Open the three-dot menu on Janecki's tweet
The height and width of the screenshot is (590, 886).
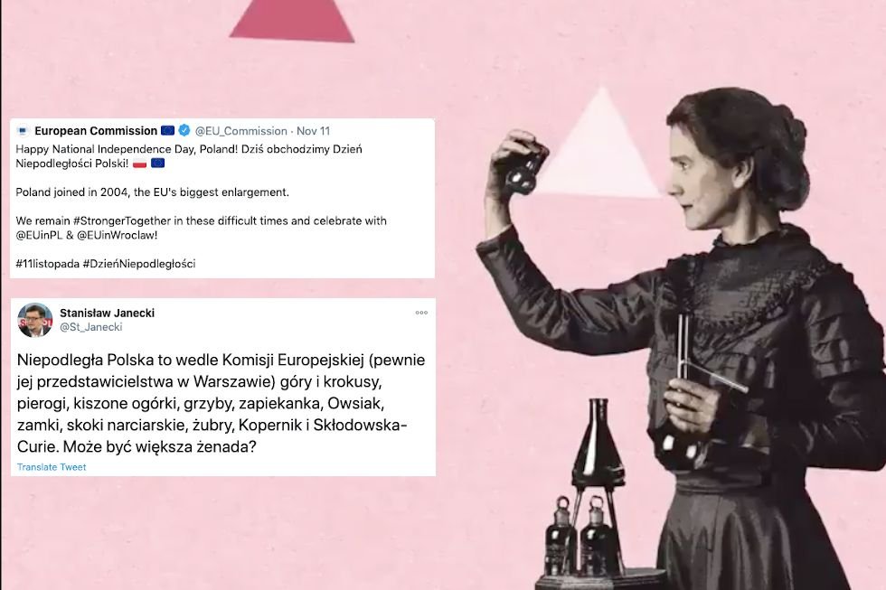click(x=421, y=313)
